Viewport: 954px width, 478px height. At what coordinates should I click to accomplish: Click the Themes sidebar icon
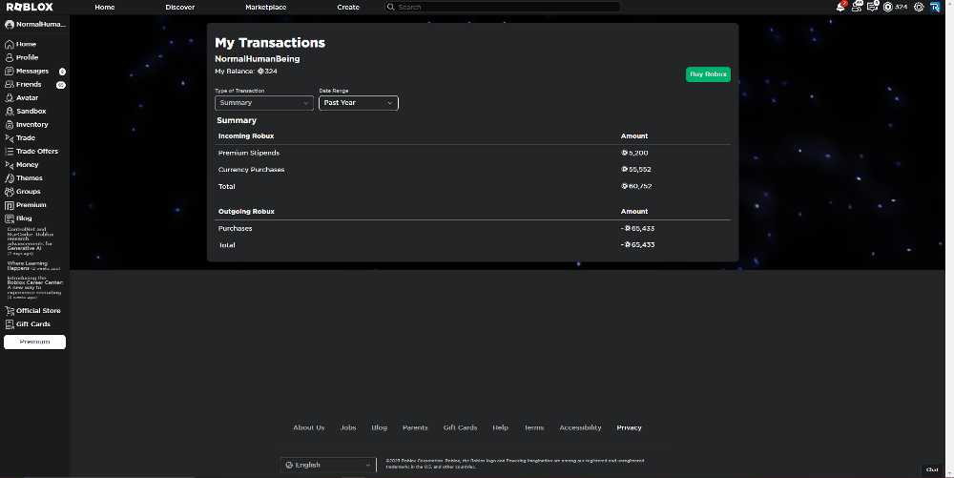pos(10,178)
